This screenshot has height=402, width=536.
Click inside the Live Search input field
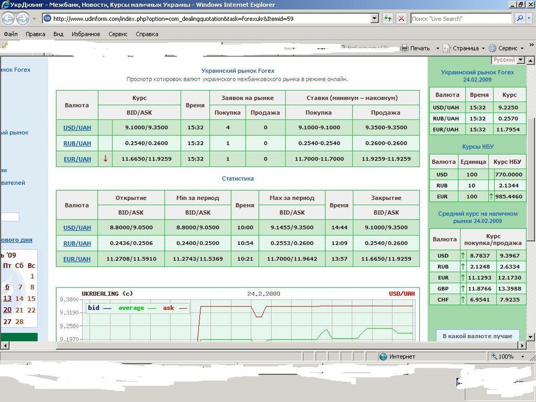point(461,18)
